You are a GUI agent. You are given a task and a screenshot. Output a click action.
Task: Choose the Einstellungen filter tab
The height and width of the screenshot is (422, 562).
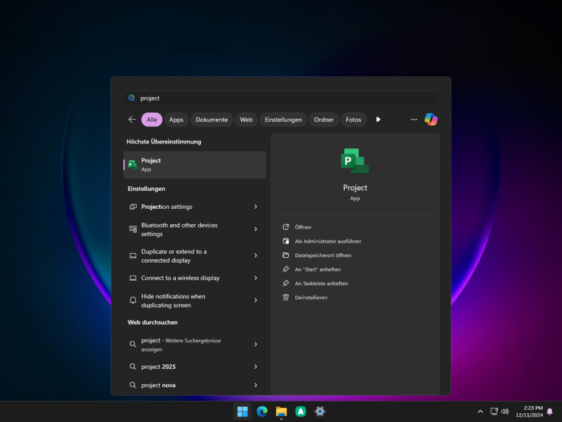click(283, 120)
